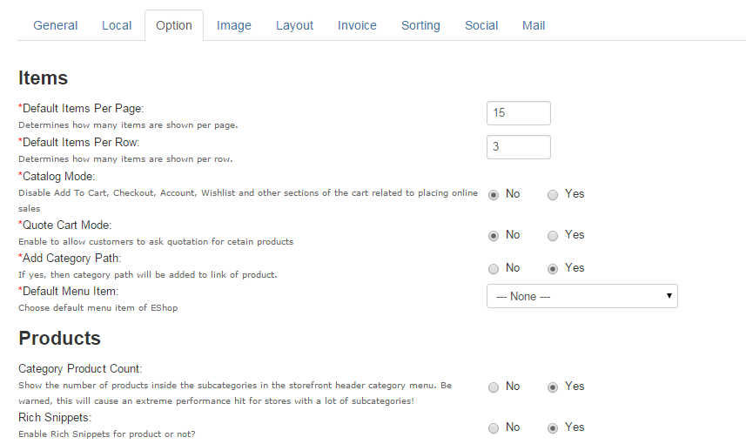
Task: Open the Local tab
Action: [x=117, y=25]
